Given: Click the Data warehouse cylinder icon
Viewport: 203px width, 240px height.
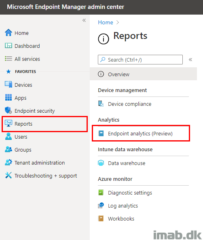Looking at the screenshot, I should point(101,163).
